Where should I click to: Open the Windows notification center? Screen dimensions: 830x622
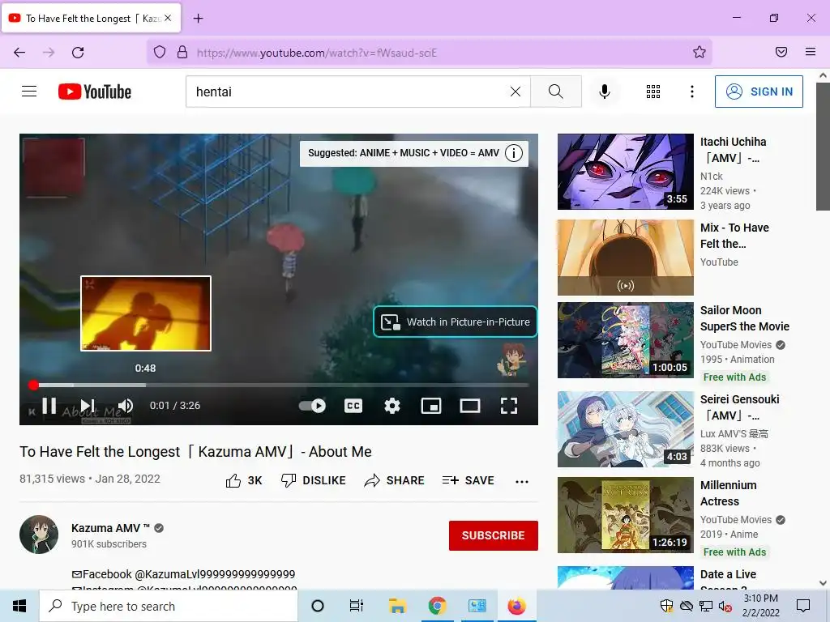803,606
